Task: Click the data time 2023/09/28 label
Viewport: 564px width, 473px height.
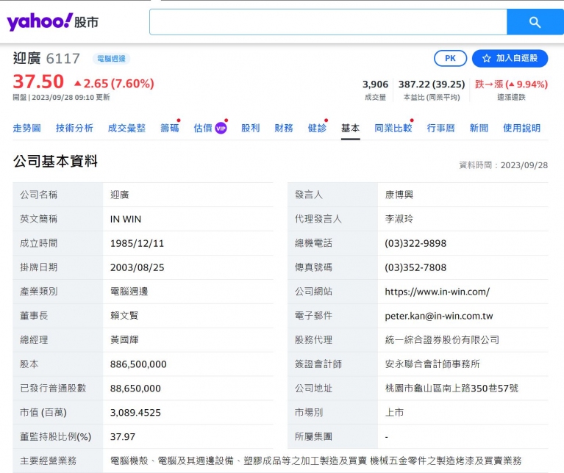Action: tap(504, 165)
